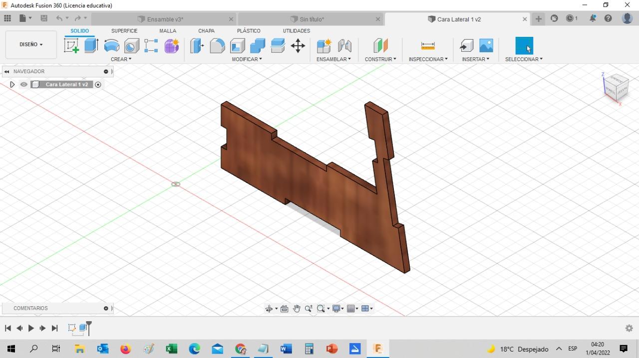Open timeline settings gear icon
This screenshot has height=358, width=639.
point(629,328)
